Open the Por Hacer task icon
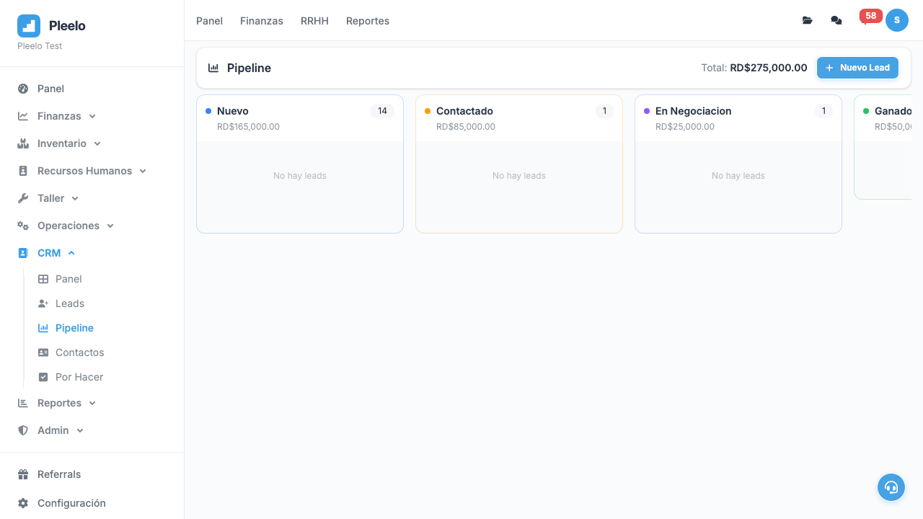Image resolution: width=923 pixels, height=519 pixels. click(x=43, y=377)
